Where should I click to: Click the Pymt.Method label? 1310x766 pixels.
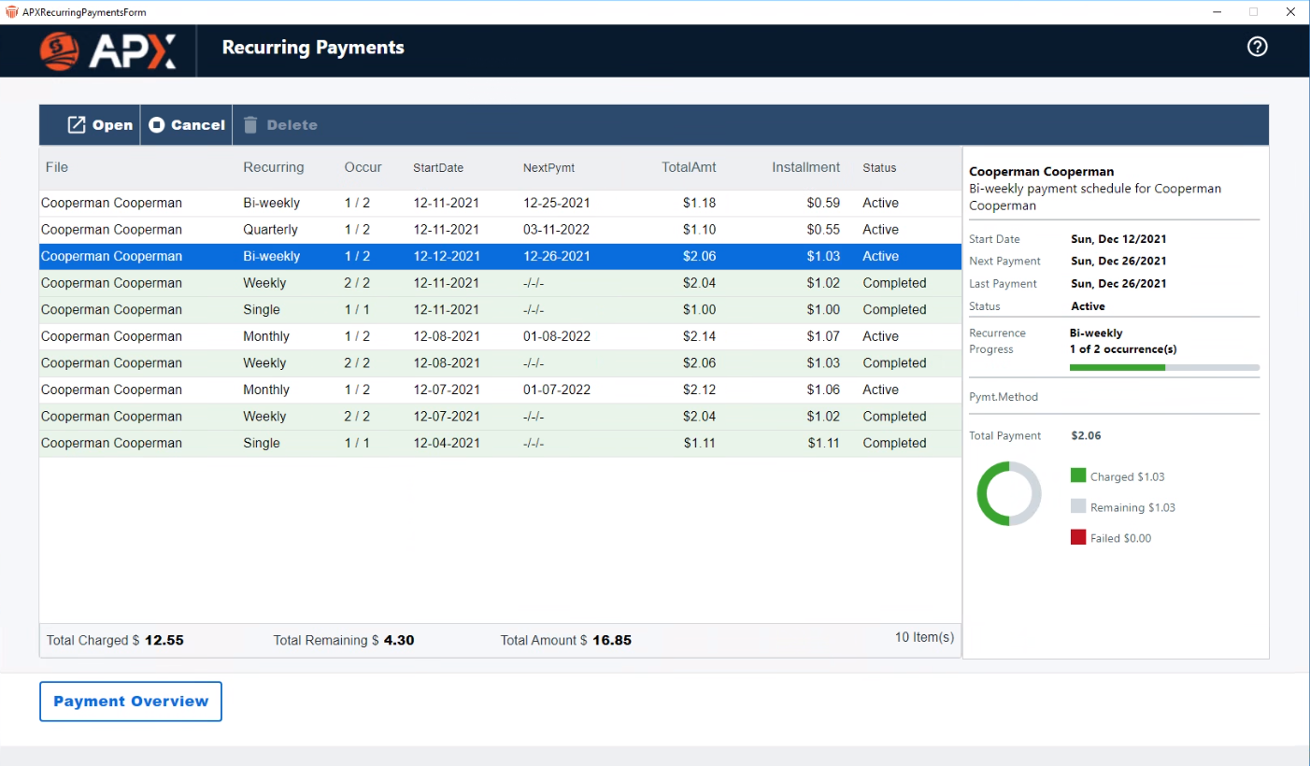(x=1004, y=397)
